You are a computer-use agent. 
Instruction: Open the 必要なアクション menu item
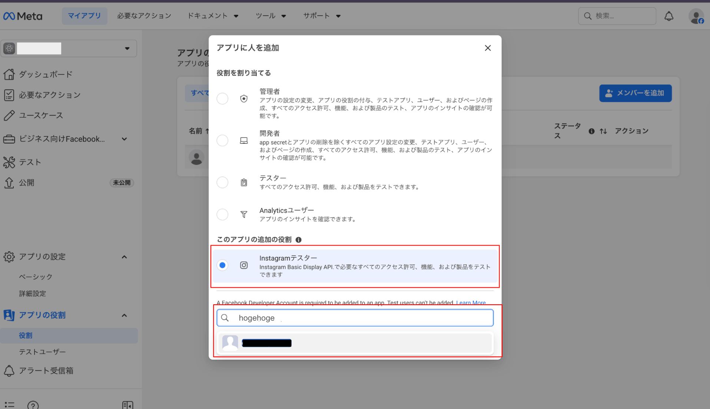[x=144, y=16]
